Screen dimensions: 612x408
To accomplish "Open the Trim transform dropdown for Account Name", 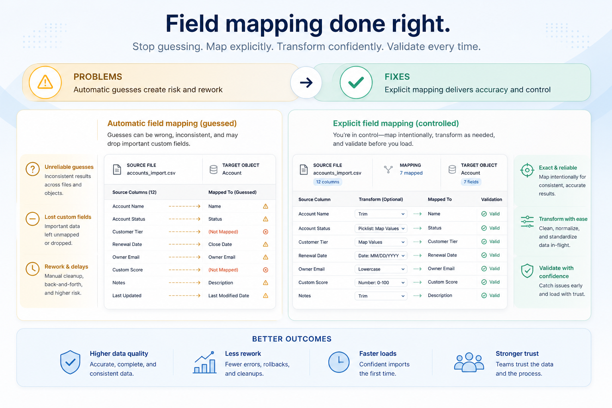I will click(x=381, y=214).
